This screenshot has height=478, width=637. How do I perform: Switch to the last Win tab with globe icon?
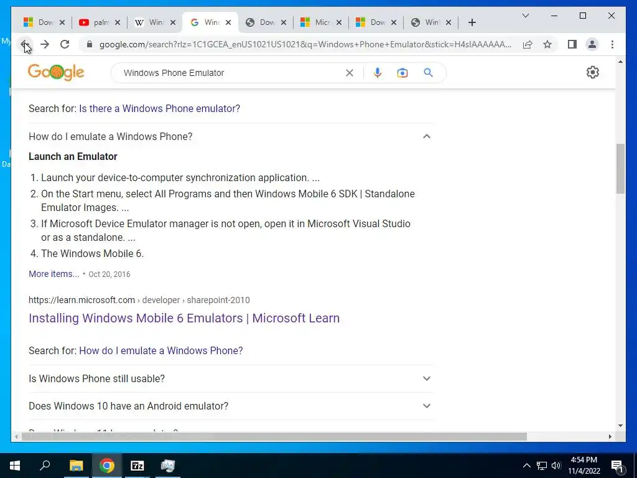click(x=432, y=22)
